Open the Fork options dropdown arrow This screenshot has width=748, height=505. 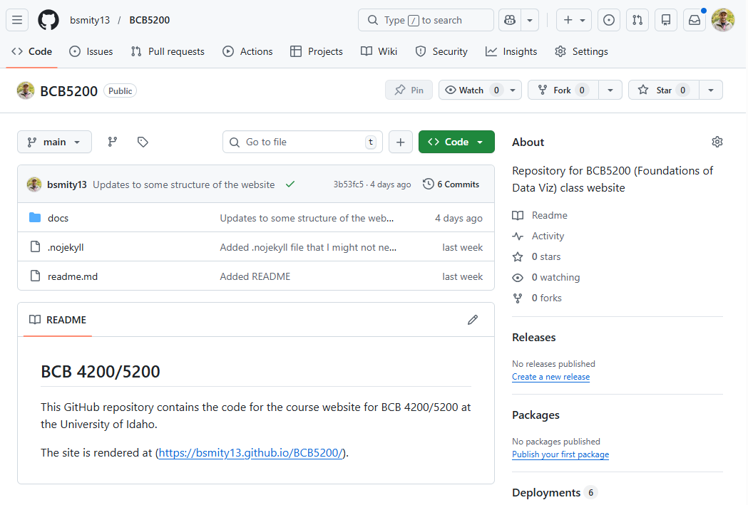point(610,90)
